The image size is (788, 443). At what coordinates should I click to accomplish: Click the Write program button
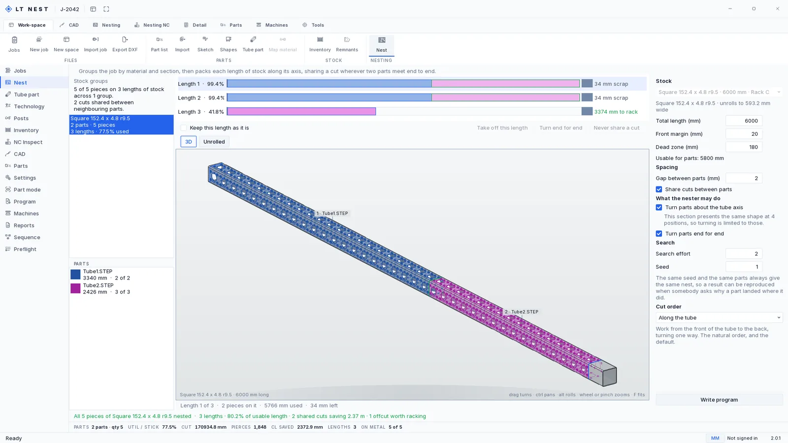[720, 400]
